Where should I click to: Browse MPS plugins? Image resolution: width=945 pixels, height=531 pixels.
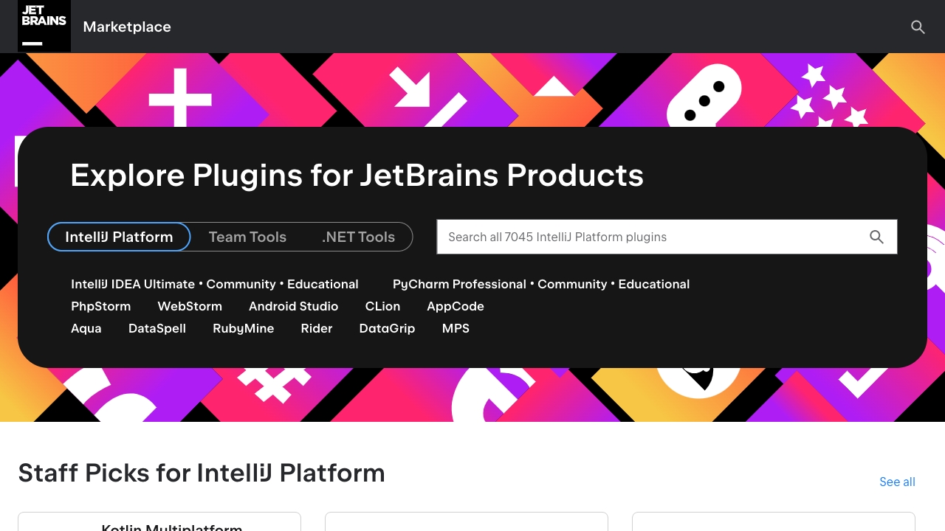(x=456, y=328)
